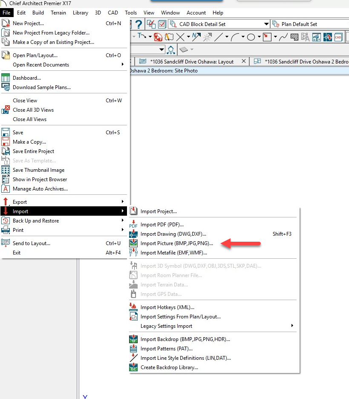Click the Auto Detail house icon
Viewport: 349px width, 399px height.
(x=317, y=37)
